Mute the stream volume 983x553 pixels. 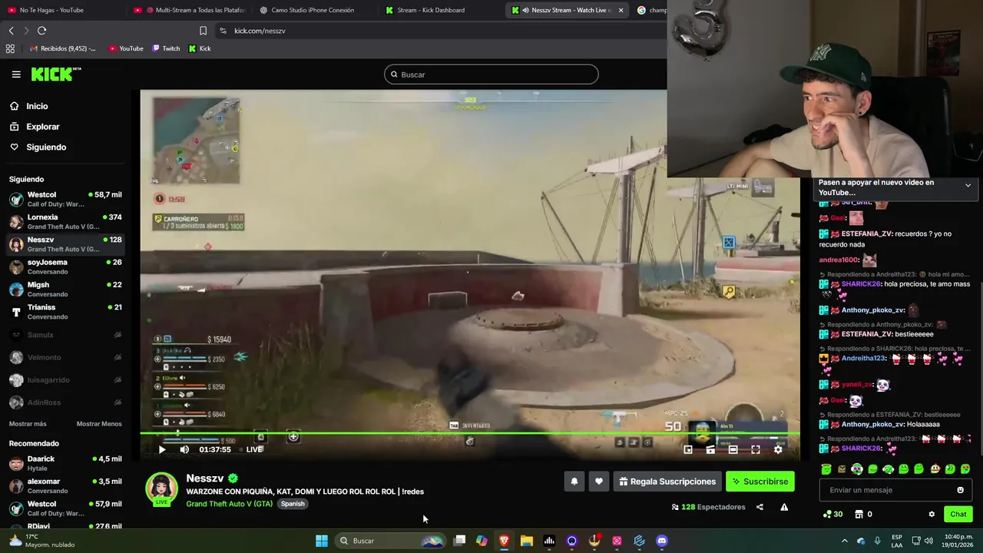[184, 449]
